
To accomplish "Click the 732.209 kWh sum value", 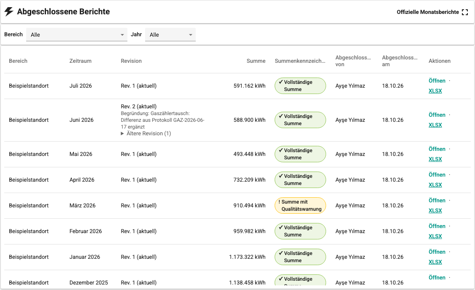I will 249,180.
